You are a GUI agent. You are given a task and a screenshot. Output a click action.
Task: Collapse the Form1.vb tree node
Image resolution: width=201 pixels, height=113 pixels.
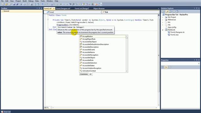[x=163, y=30]
